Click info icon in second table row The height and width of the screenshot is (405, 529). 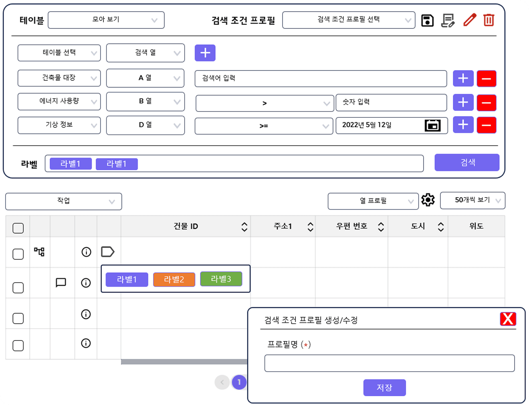coord(86,283)
